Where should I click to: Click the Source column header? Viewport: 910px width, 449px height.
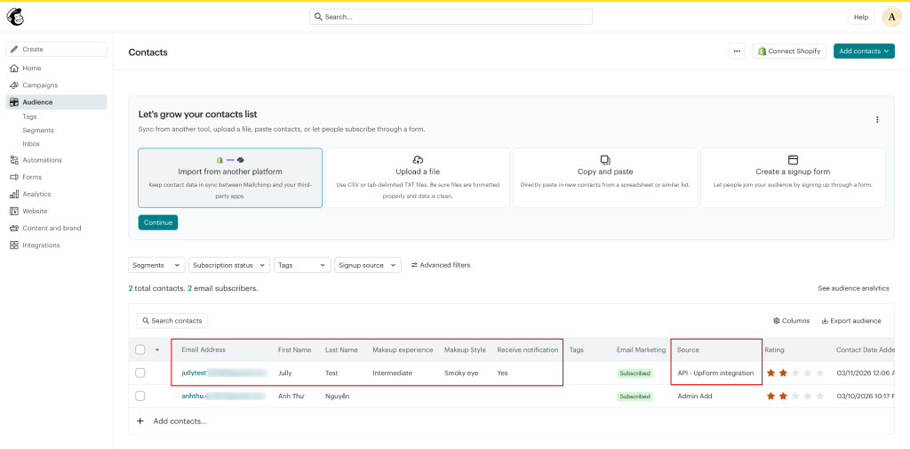pyautogui.click(x=689, y=349)
